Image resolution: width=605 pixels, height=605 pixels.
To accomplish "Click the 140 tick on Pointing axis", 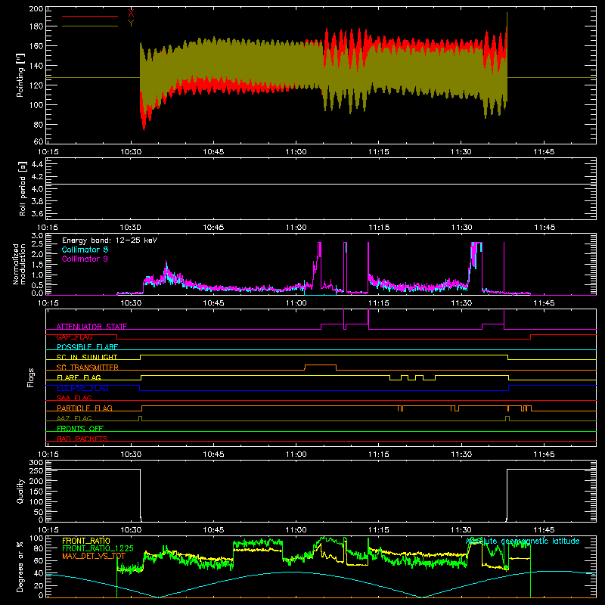I will click(36, 66).
